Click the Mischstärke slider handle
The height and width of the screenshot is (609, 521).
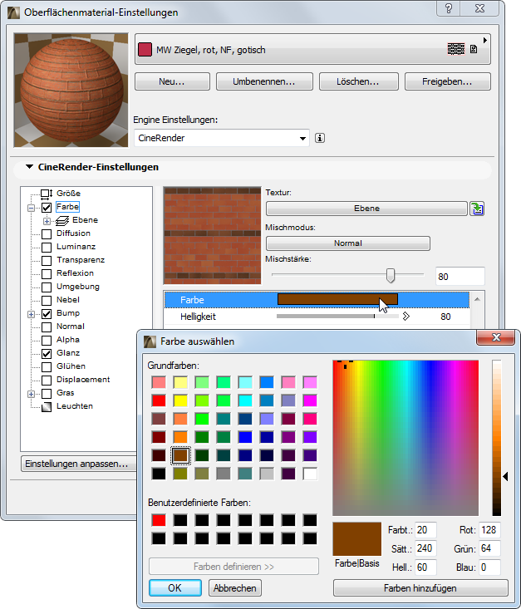pos(391,275)
